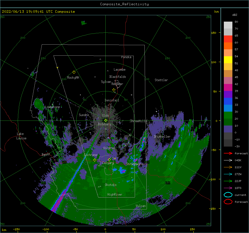Click the red swatch in dBZ scale
Image resolution: width=249 pixels, height=233 pixels.
[x=228, y=39]
